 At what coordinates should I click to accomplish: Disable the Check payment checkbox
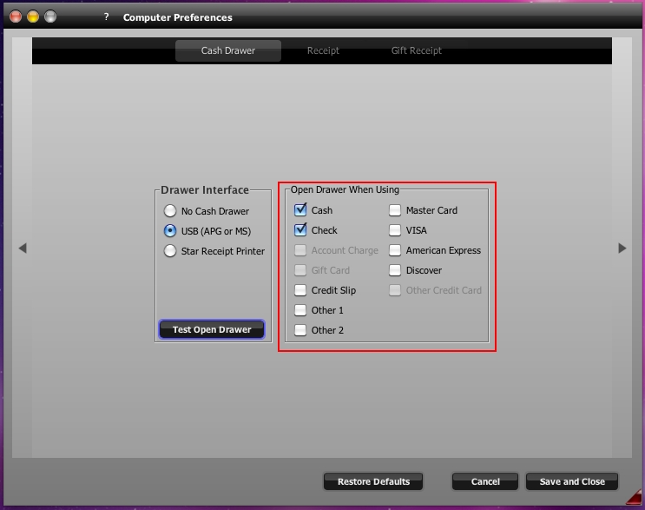tap(300, 230)
